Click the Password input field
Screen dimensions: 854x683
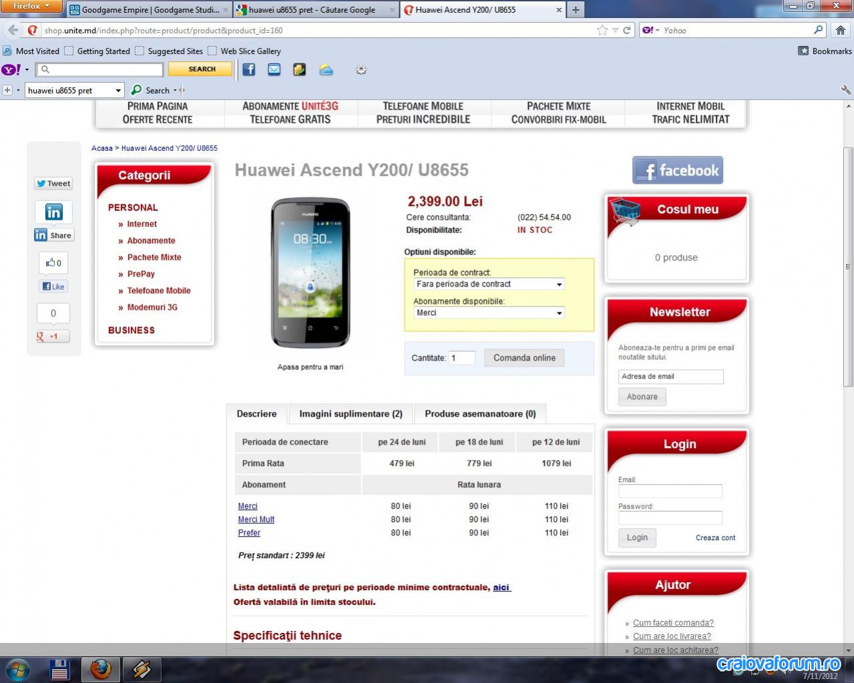click(x=670, y=518)
